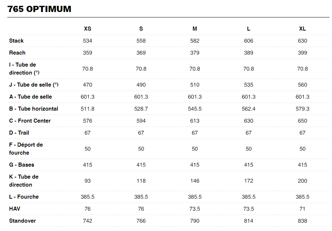Select the Stack value 582 for M
This screenshot has width=332, height=231.
pos(195,41)
